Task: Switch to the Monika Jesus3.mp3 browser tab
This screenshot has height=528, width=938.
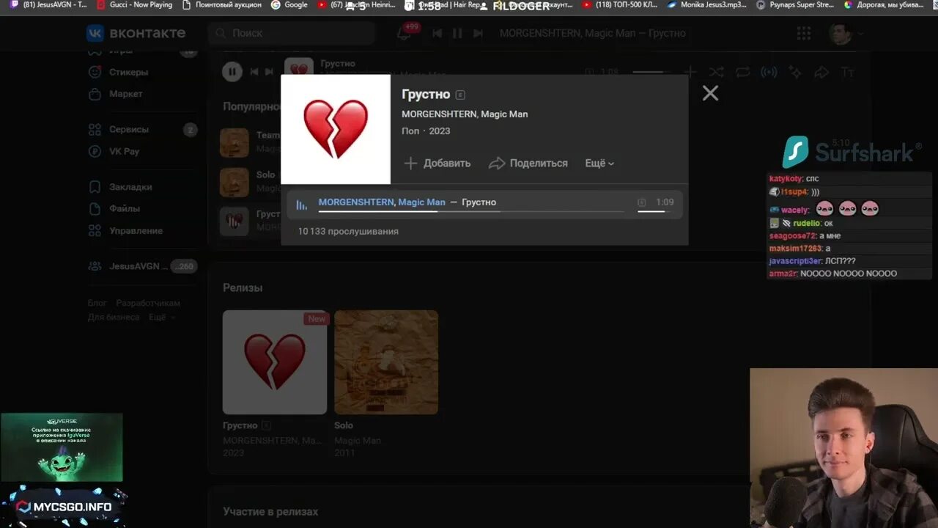Action: tap(707, 5)
